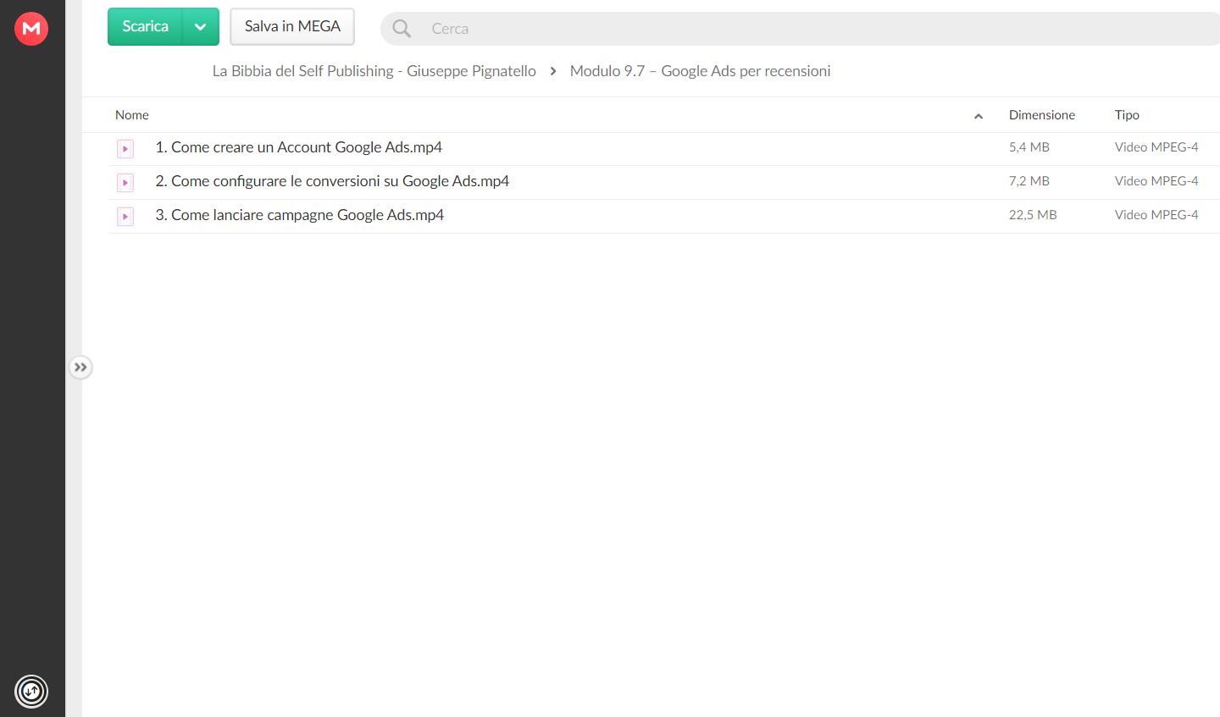Click video icon of Account Google Ads file
Screen dimensions: 1220x717
pos(125,149)
